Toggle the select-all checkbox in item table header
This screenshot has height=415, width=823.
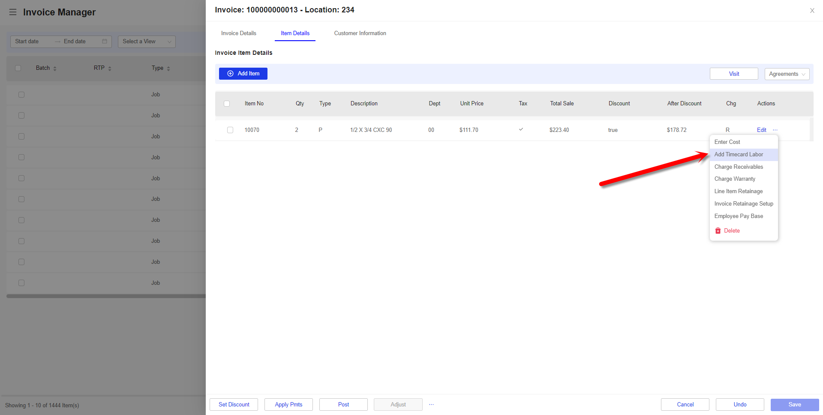point(227,104)
